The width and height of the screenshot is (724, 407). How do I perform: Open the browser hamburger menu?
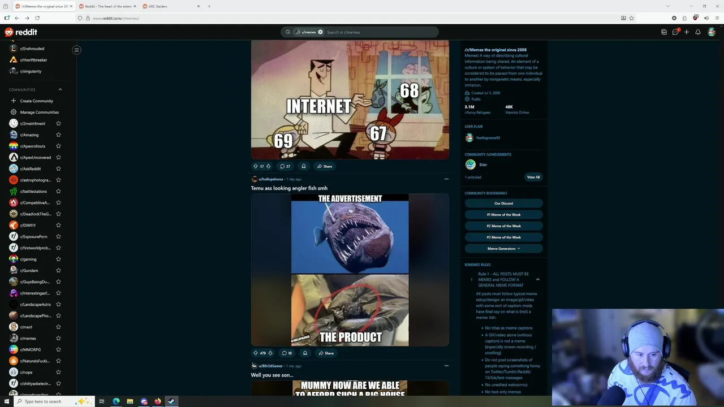[x=717, y=18]
